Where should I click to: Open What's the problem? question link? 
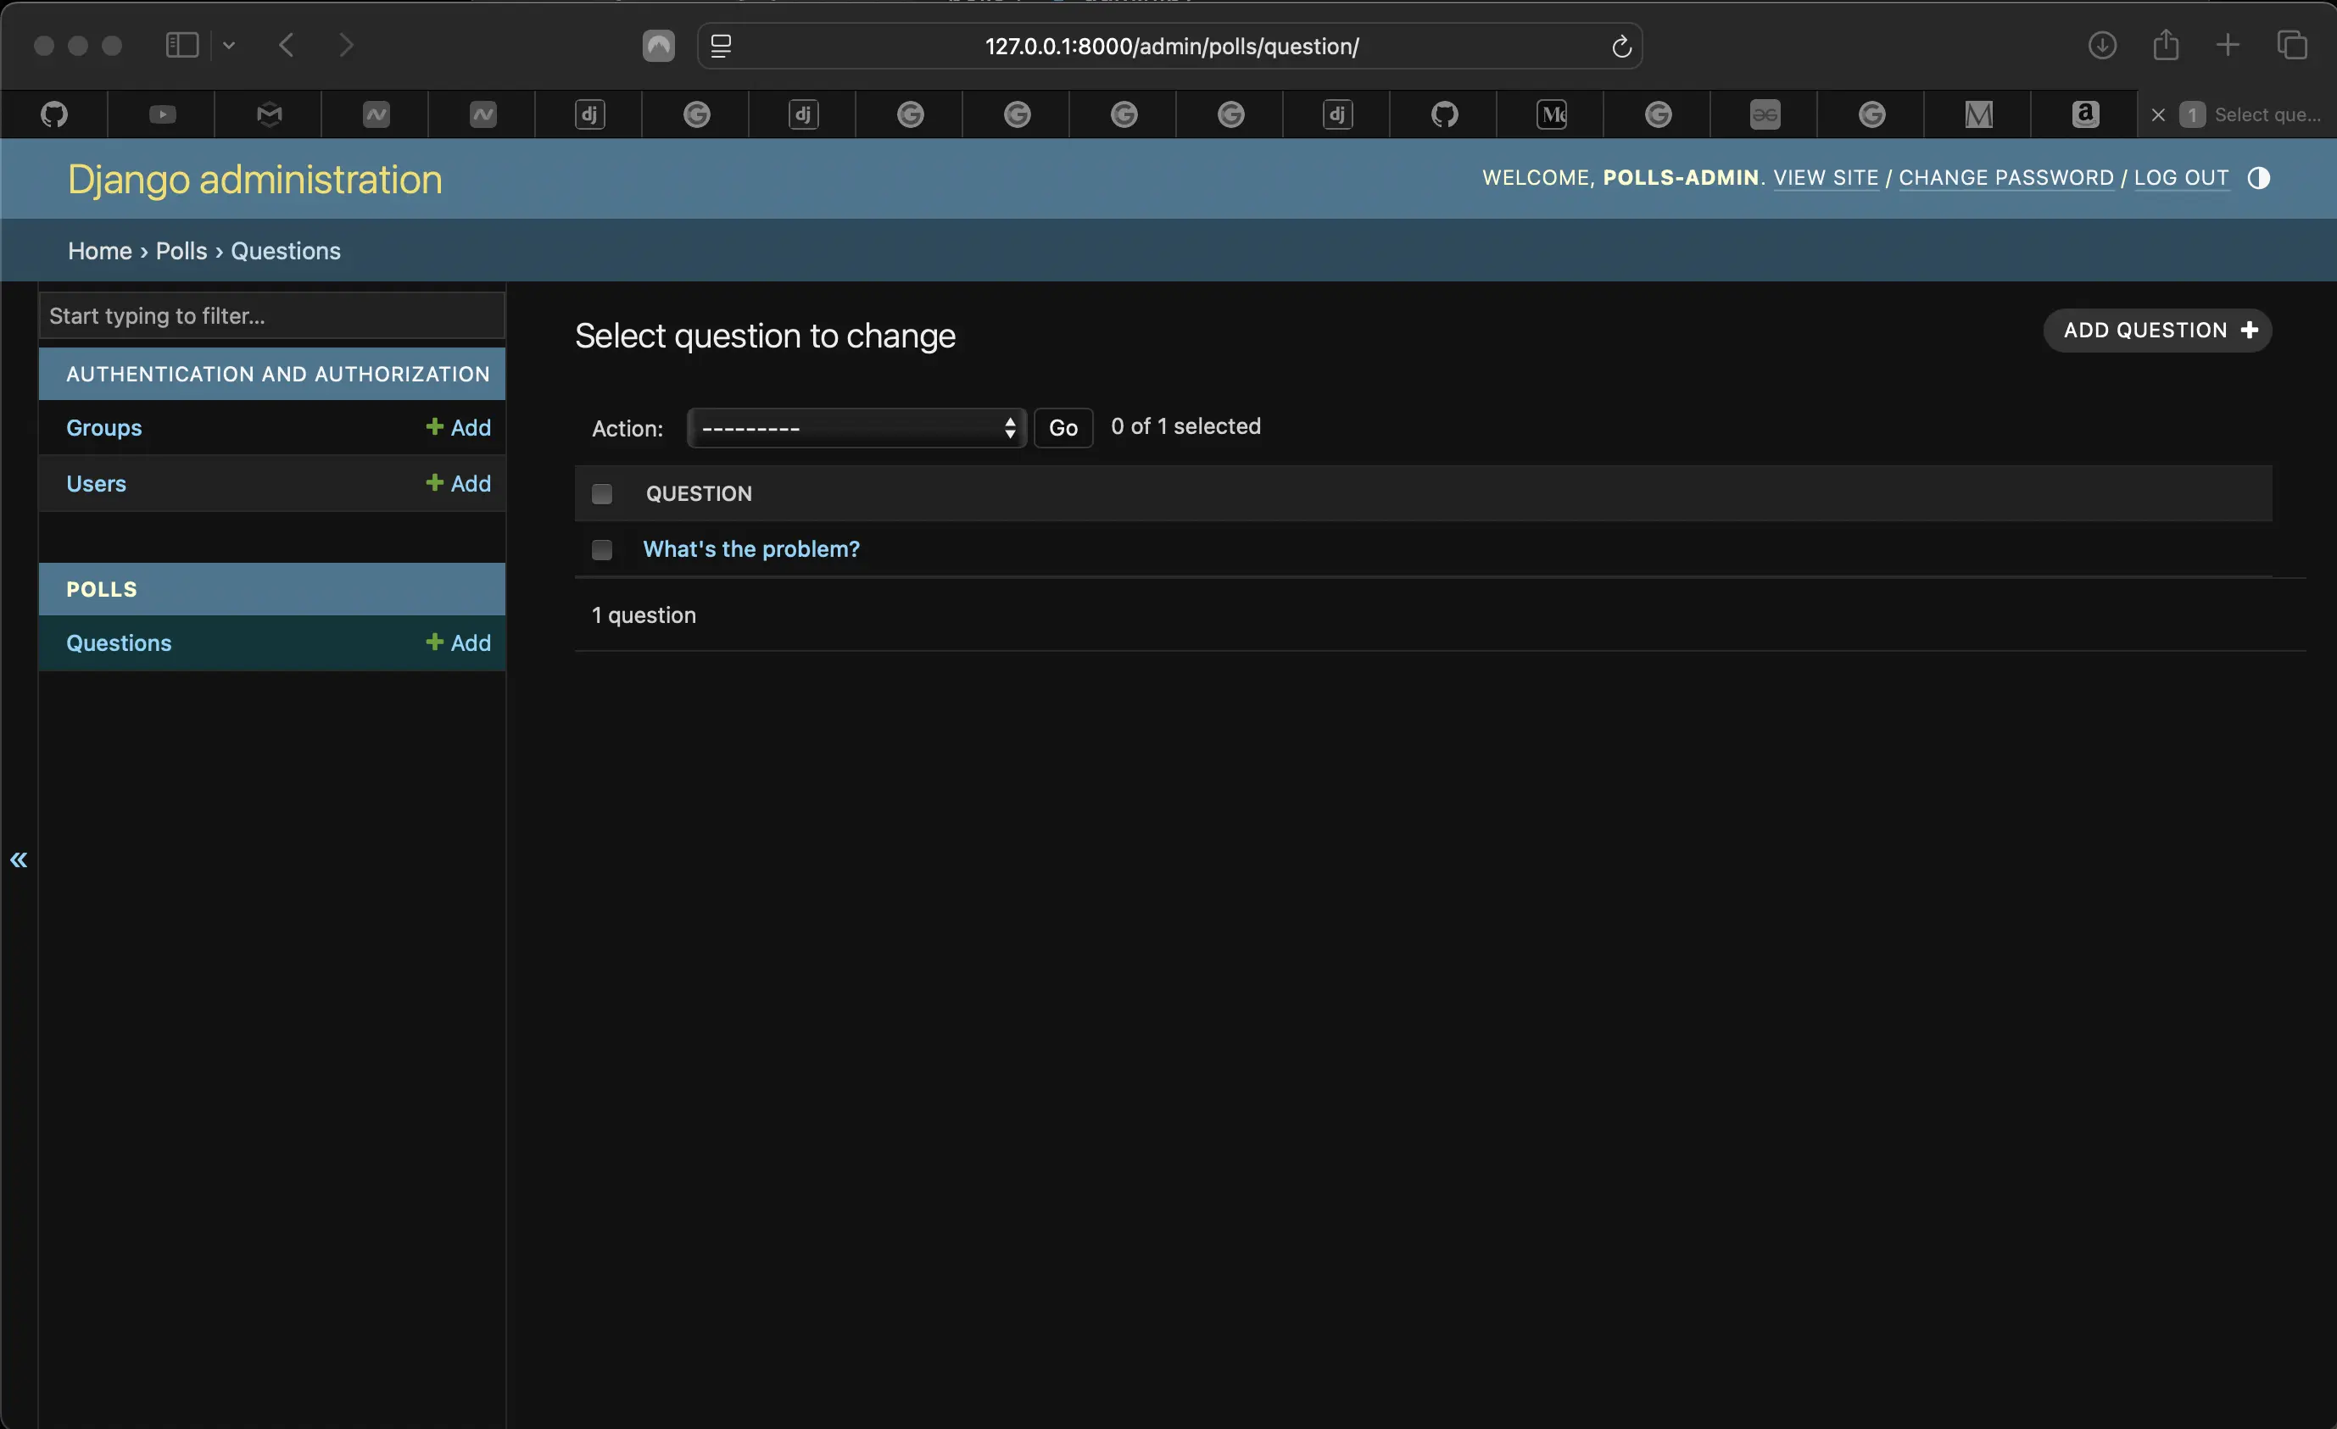751,549
